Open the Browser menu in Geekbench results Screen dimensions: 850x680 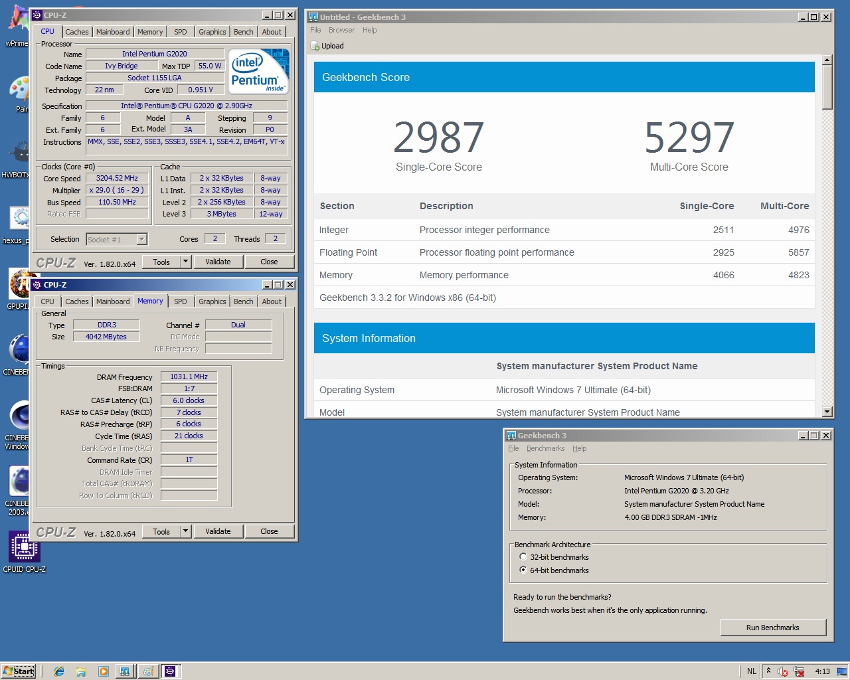pyautogui.click(x=341, y=30)
